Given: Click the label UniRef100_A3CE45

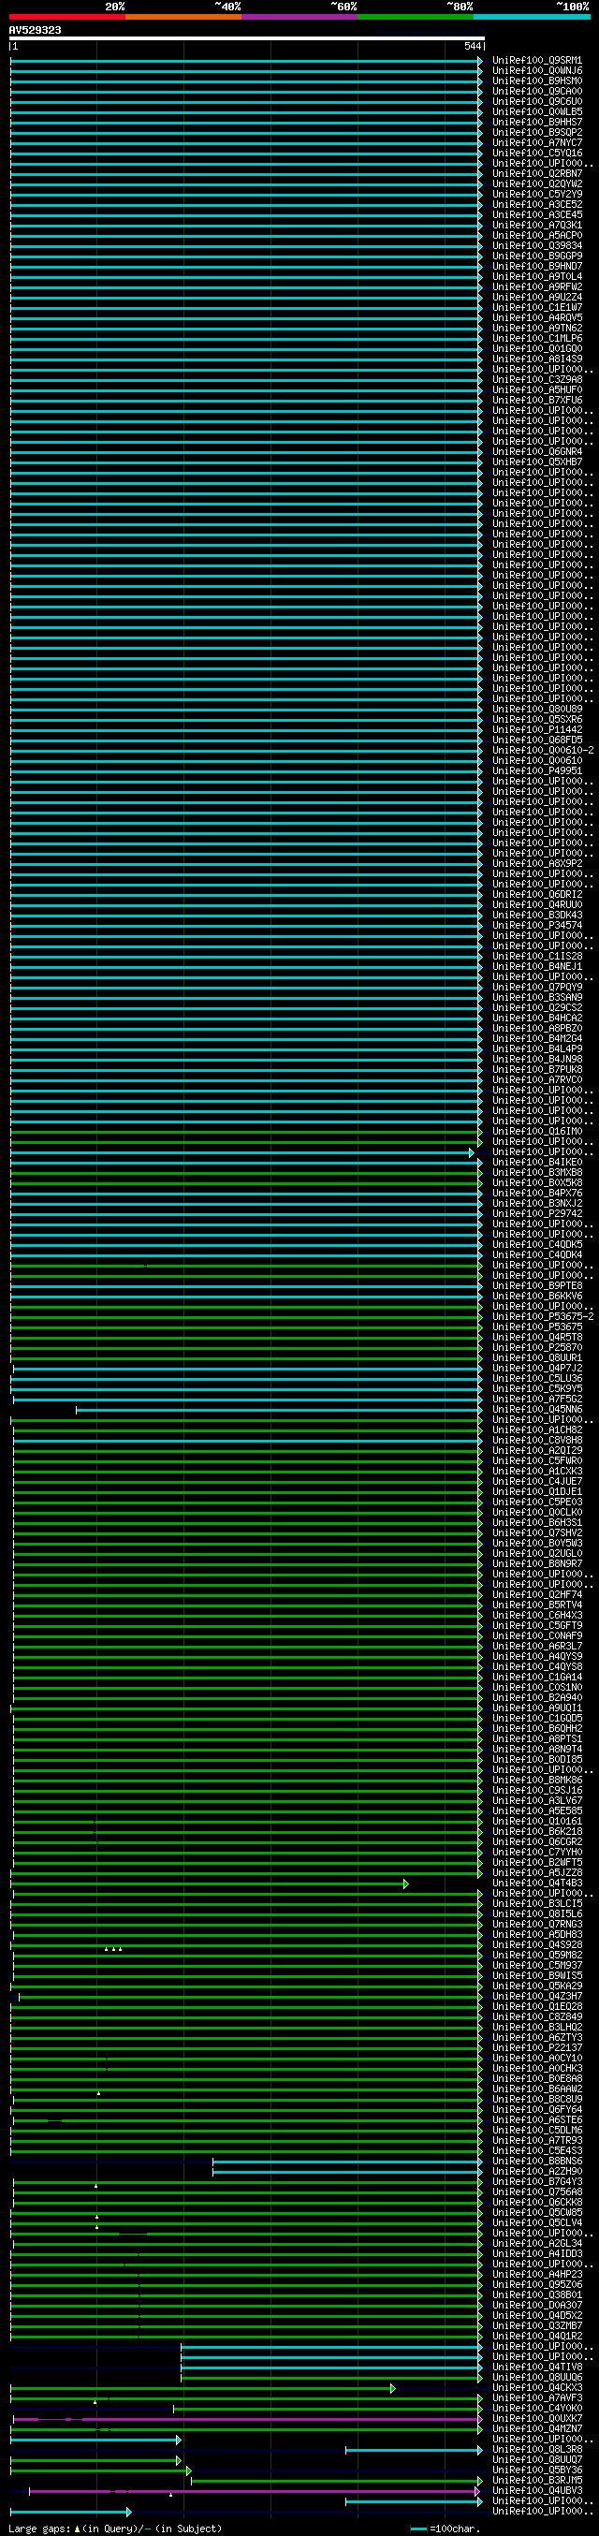Looking at the screenshot, I should point(537,215).
